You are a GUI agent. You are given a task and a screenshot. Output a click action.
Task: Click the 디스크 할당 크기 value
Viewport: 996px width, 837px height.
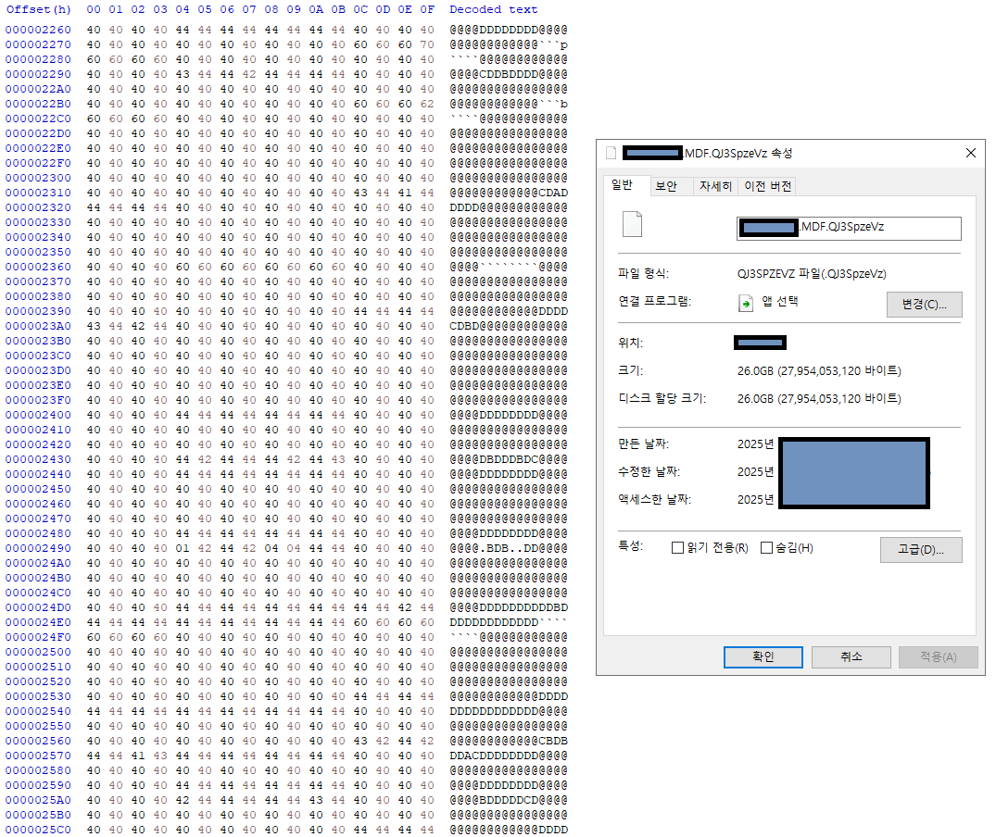coord(819,398)
